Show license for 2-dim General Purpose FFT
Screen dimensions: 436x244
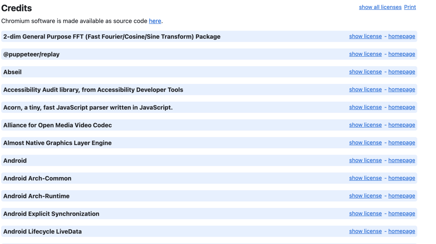tap(365, 36)
